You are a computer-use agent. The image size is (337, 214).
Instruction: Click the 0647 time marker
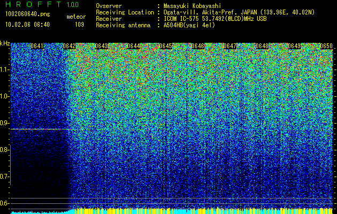(x=230, y=46)
